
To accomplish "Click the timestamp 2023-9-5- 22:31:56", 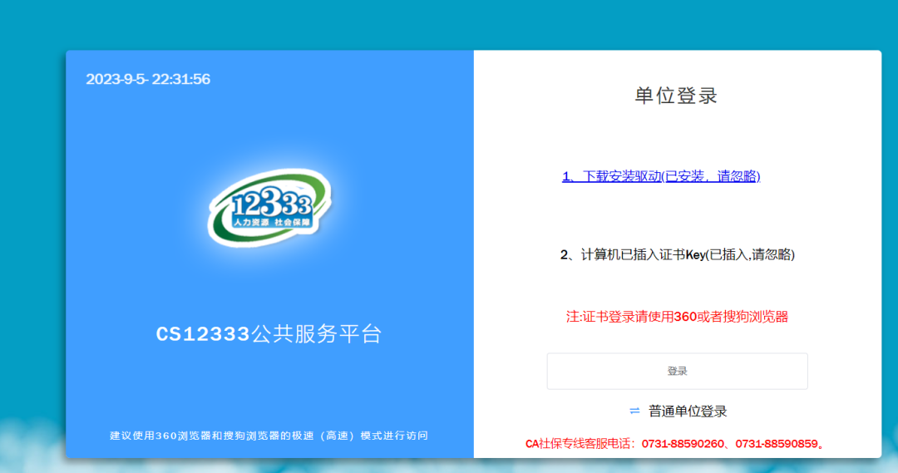I will coord(148,79).
